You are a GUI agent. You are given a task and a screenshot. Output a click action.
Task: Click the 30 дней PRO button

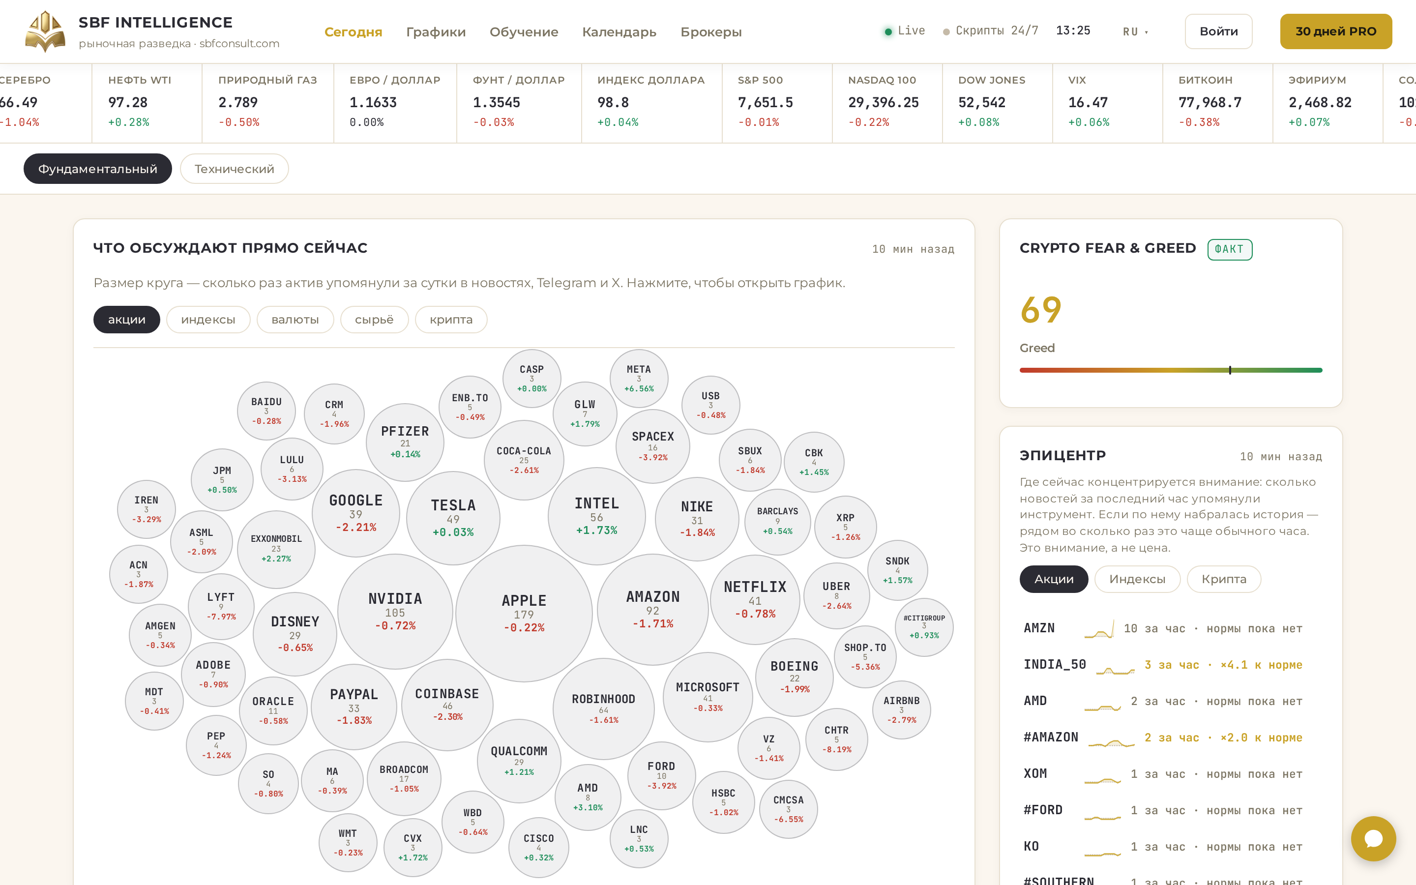(x=1336, y=31)
